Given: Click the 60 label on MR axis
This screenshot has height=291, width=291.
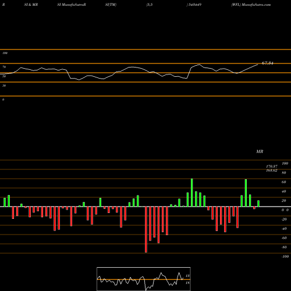Looking at the screenshot, I should (x=284, y=182).
